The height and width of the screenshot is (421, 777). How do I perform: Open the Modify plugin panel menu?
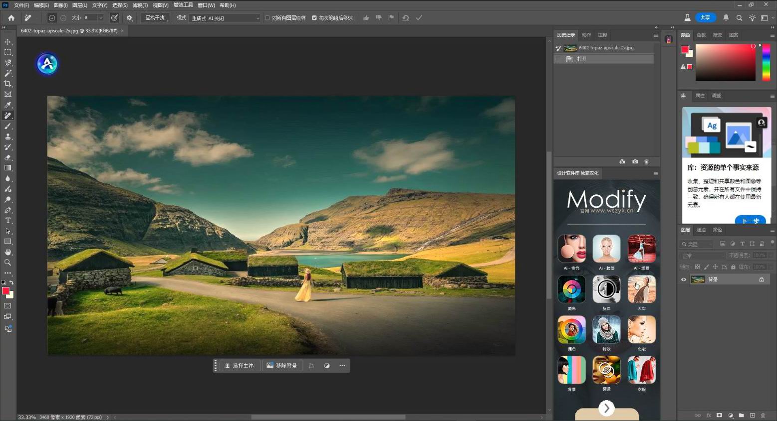coord(656,173)
